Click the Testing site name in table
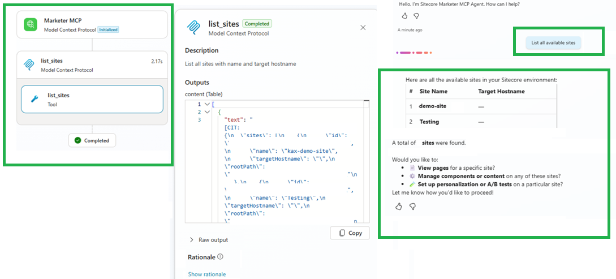616x279 pixels. [x=429, y=122]
